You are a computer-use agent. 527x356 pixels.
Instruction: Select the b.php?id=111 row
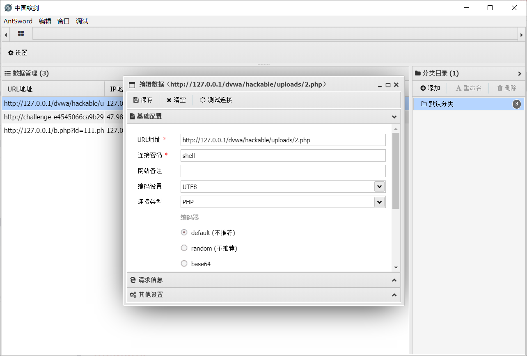[x=54, y=130]
